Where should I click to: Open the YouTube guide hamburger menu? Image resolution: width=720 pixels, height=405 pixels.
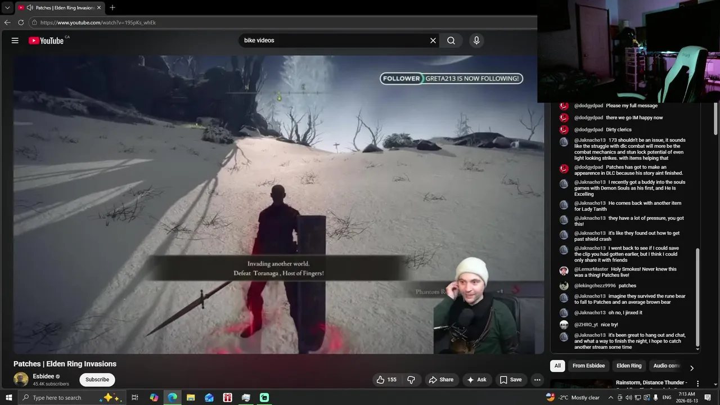15,40
